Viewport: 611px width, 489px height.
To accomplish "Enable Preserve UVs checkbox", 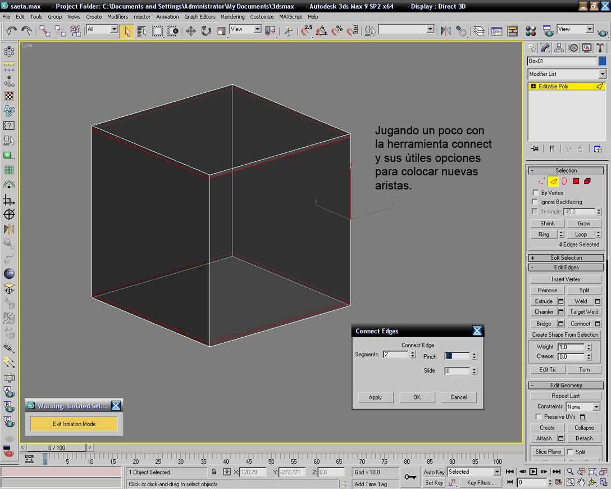I will click(x=539, y=416).
